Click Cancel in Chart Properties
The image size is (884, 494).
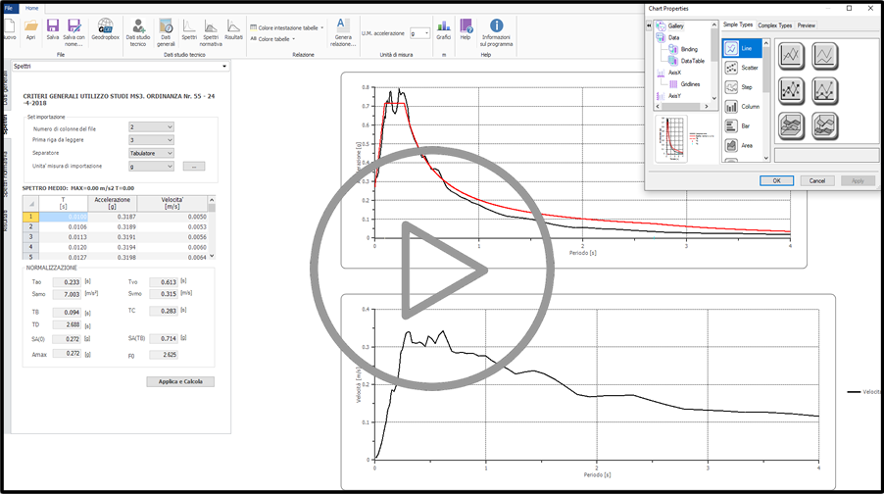coord(817,181)
